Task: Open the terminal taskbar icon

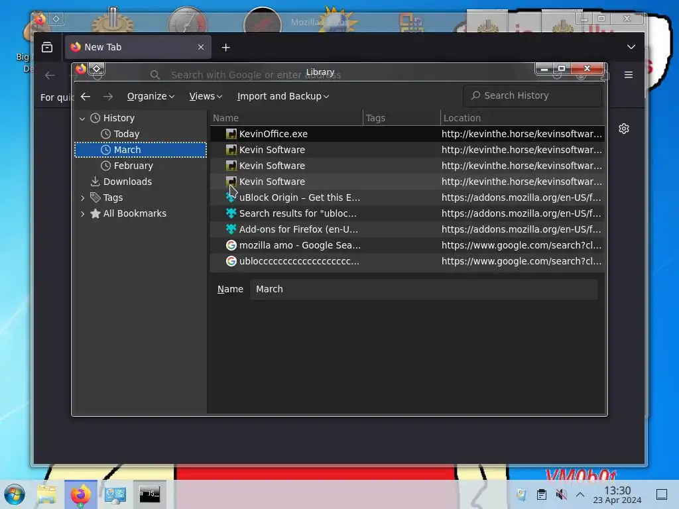Action: click(149, 494)
